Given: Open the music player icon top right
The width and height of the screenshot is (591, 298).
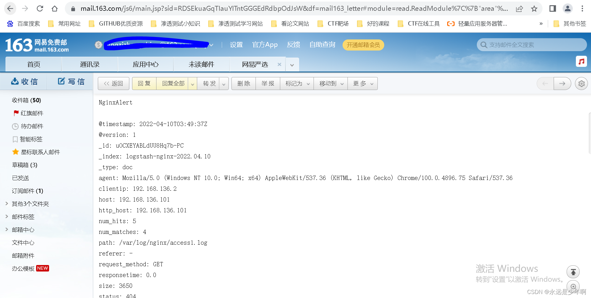Looking at the screenshot, I should [x=581, y=61].
